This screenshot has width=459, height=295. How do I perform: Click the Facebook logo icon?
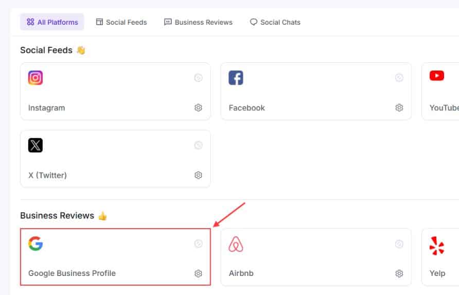(236, 78)
